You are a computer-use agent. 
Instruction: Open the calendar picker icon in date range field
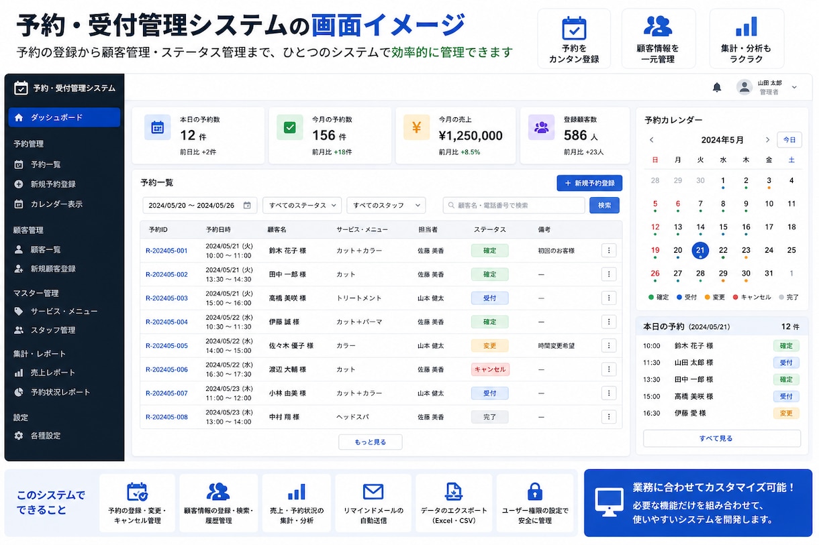coord(247,205)
